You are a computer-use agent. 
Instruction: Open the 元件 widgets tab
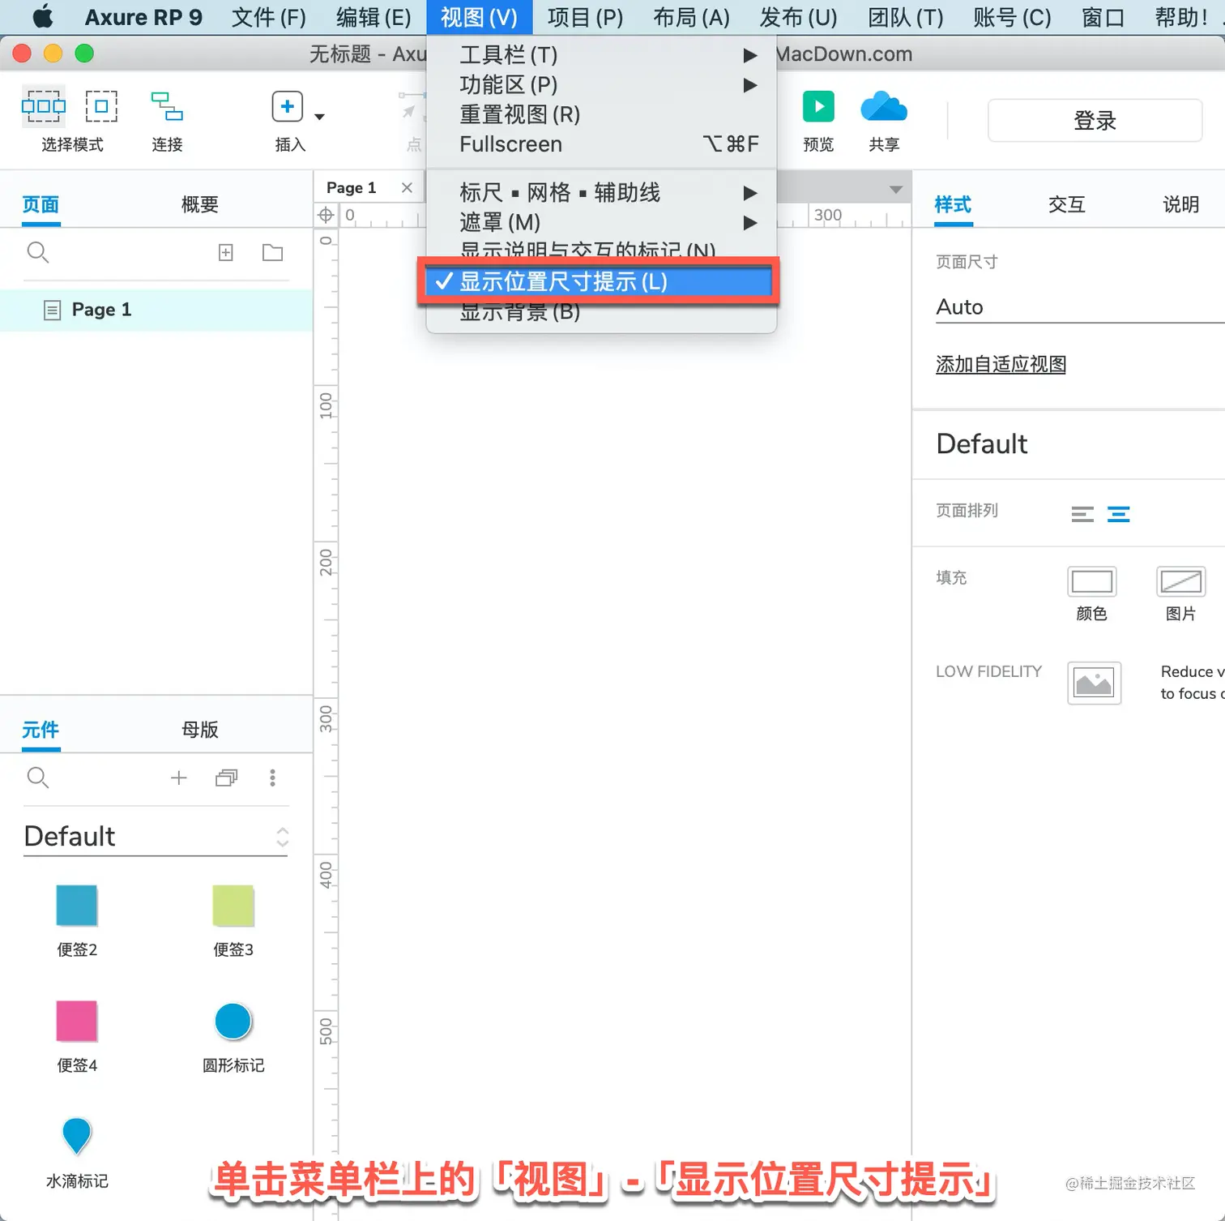pos(41,730)
